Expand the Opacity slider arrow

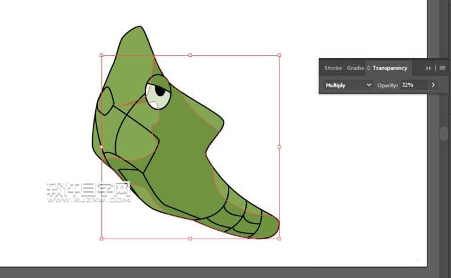click(x=433, y=85)
